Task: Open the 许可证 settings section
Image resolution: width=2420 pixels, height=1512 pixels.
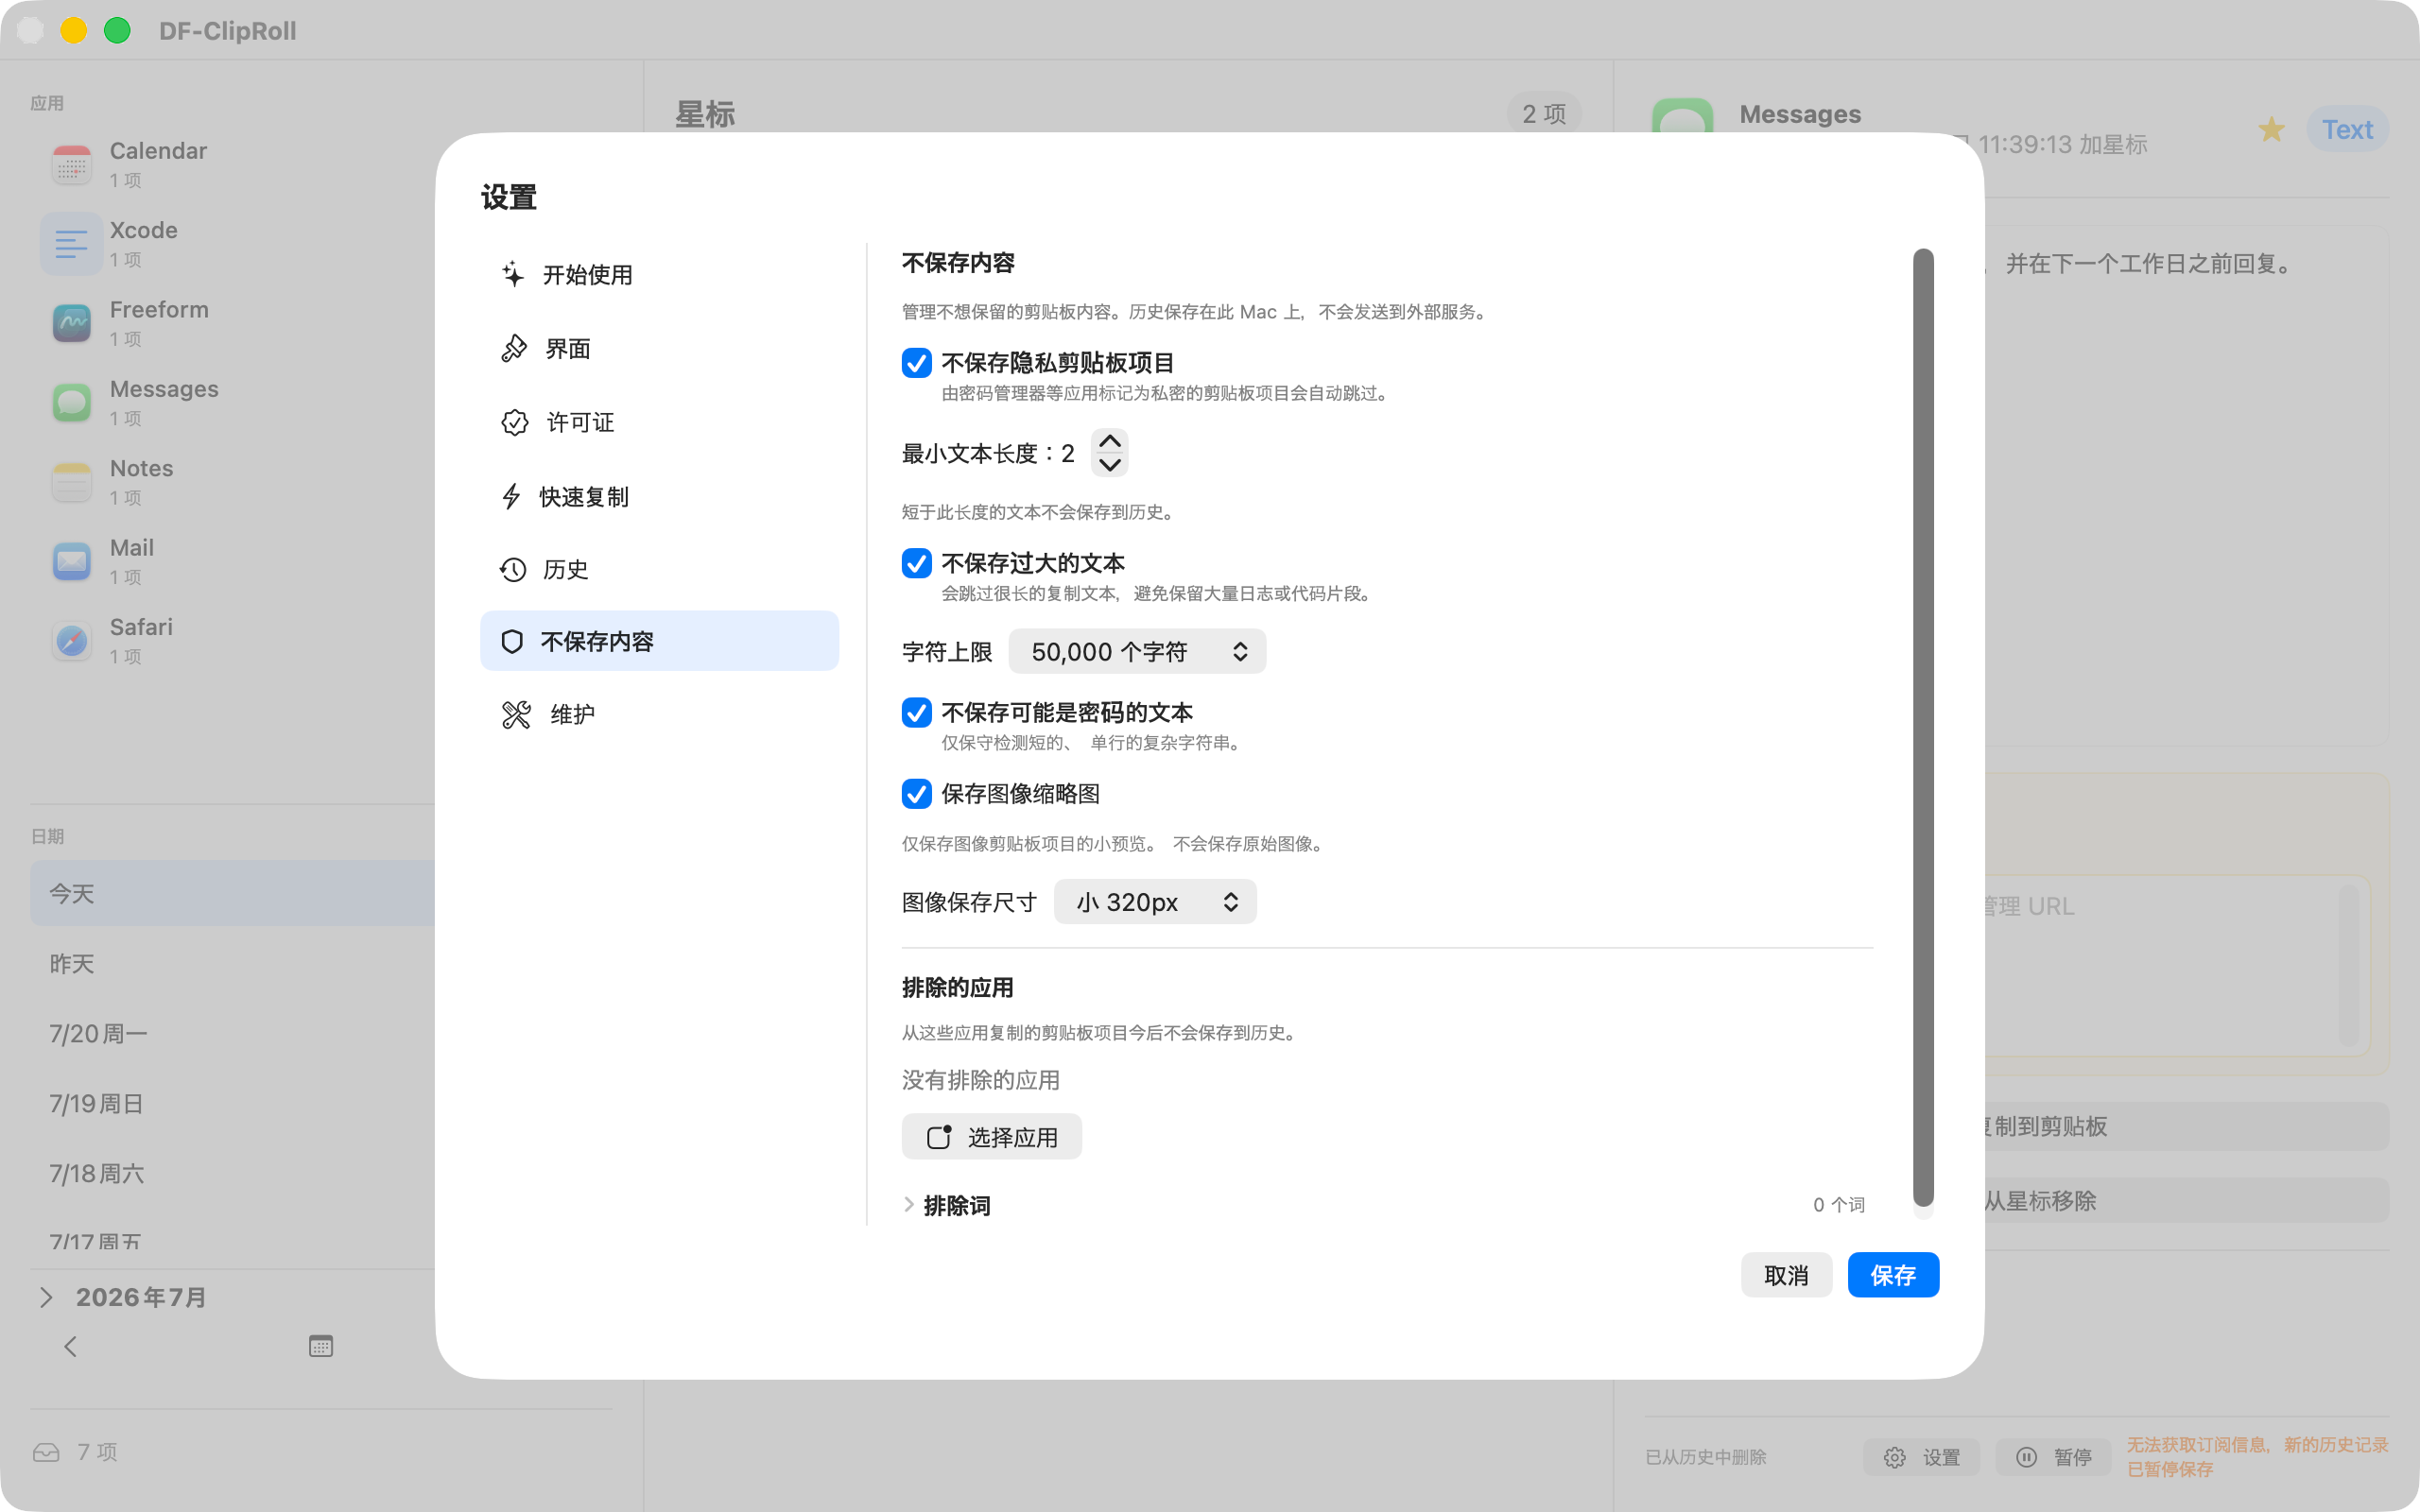Action: click(x=659, y=422)
